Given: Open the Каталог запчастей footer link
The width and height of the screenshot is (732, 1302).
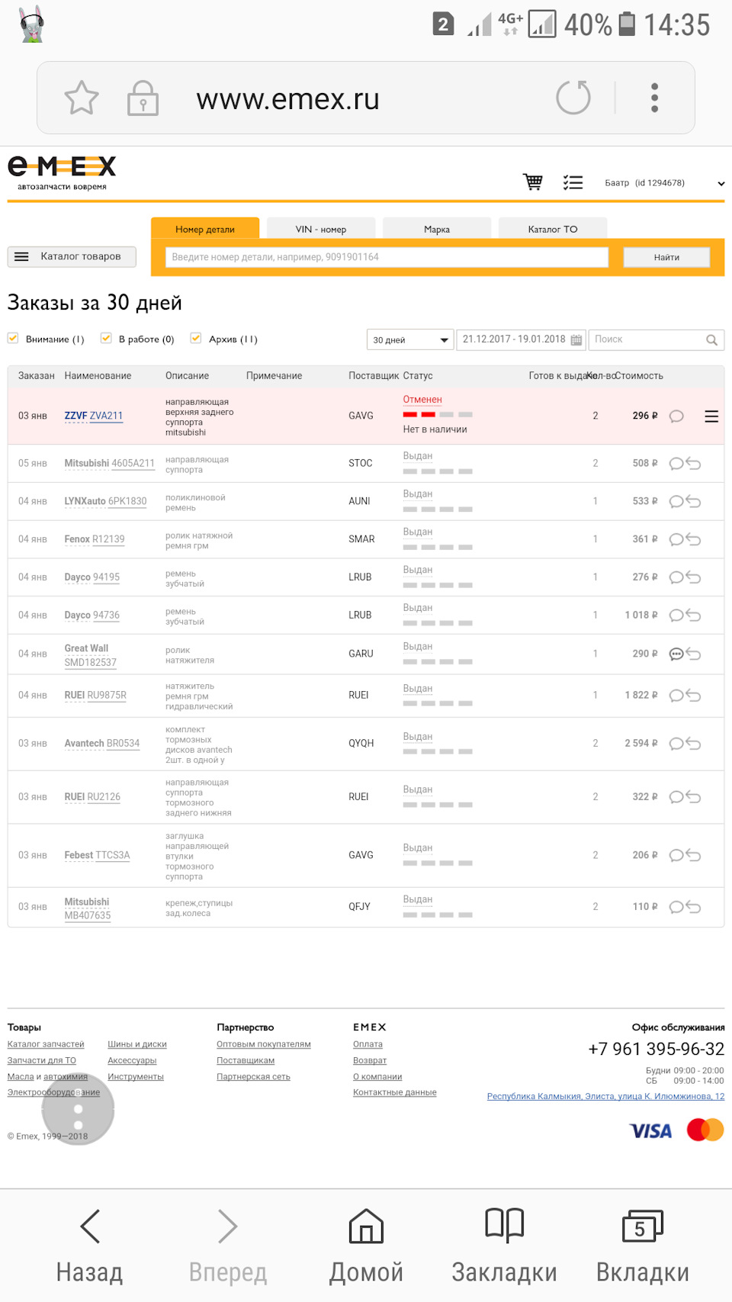Looking at the screenshot, I should (x=46, y=1044).
